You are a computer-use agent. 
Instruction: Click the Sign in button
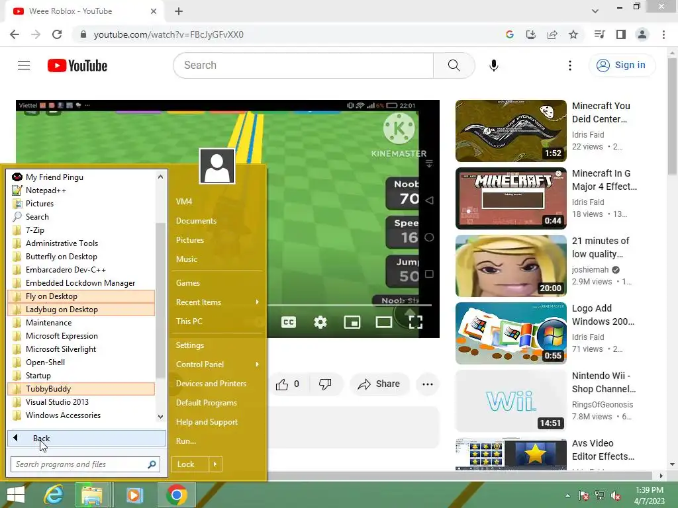[621, 65]
